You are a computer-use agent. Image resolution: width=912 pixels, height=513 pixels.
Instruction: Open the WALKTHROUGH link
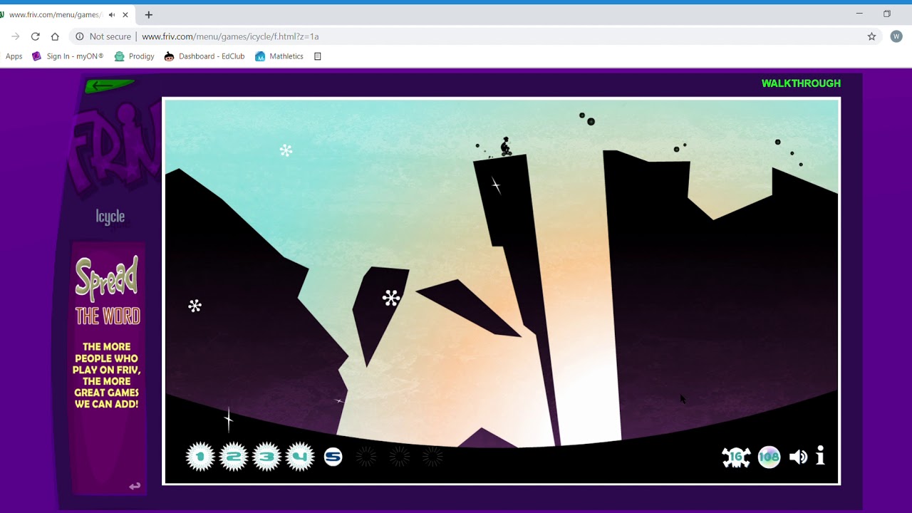point(801,83)
